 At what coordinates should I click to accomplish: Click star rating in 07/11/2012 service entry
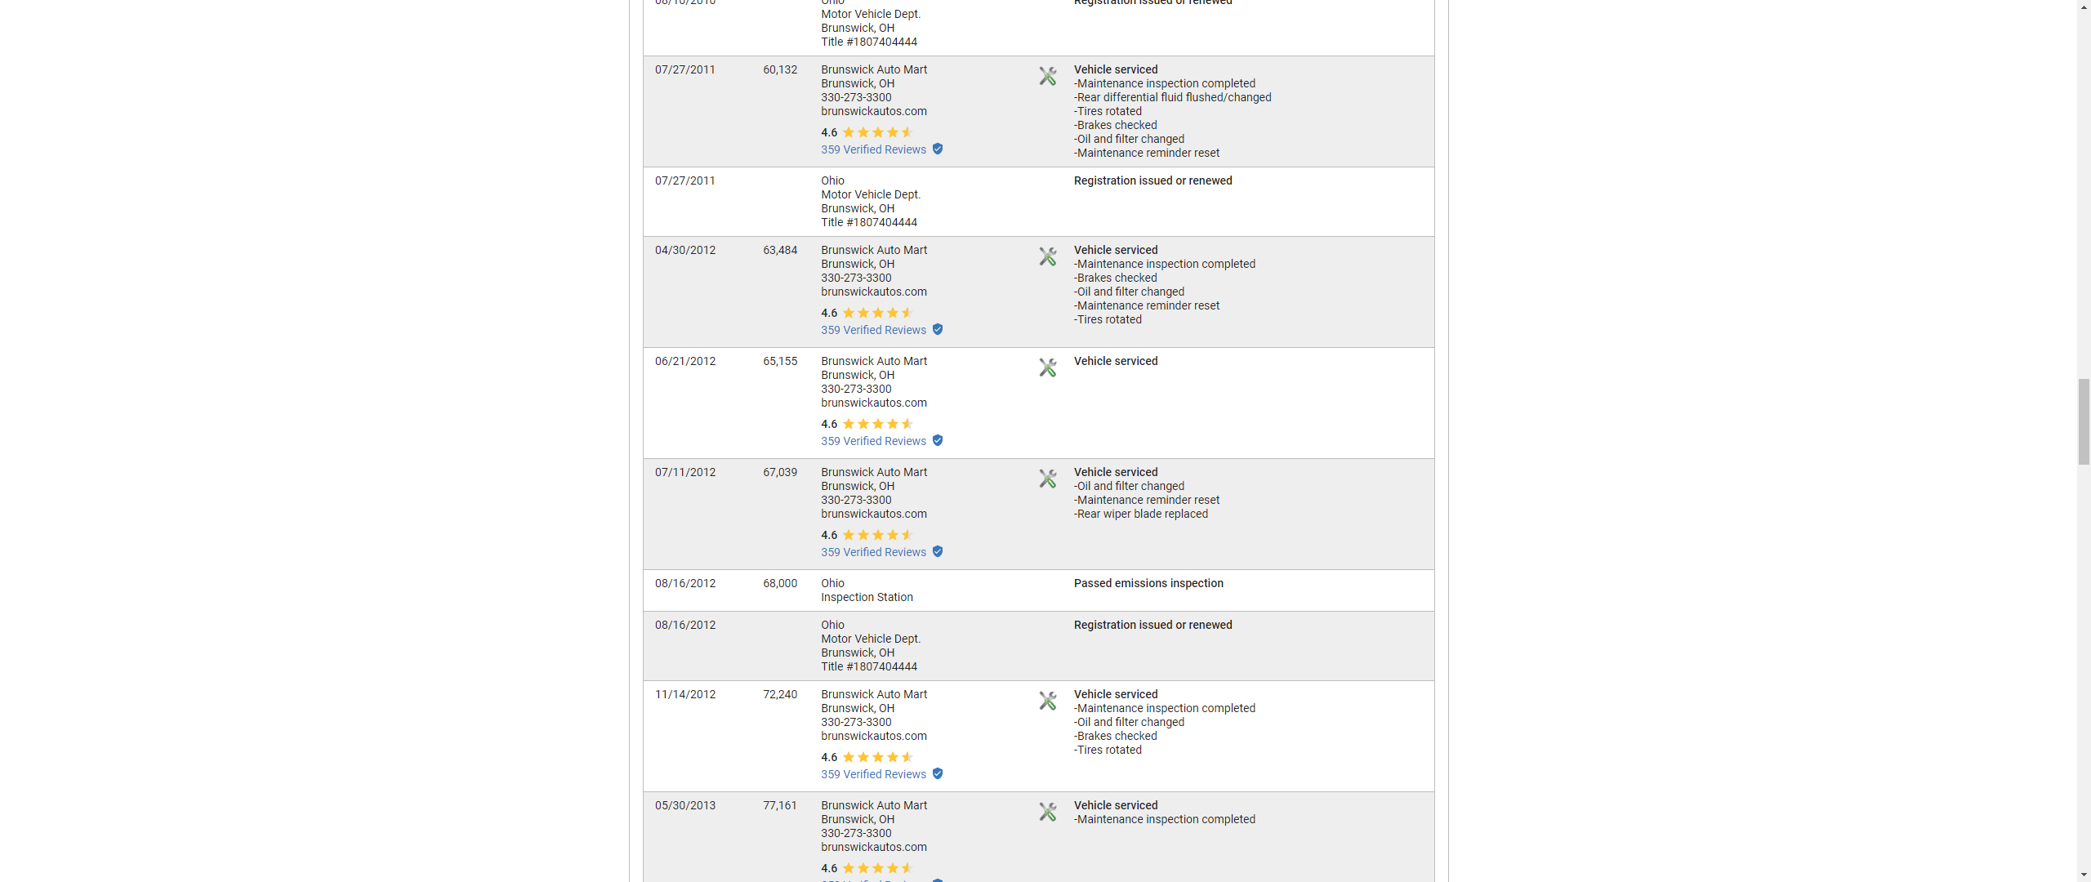[877, 535]
